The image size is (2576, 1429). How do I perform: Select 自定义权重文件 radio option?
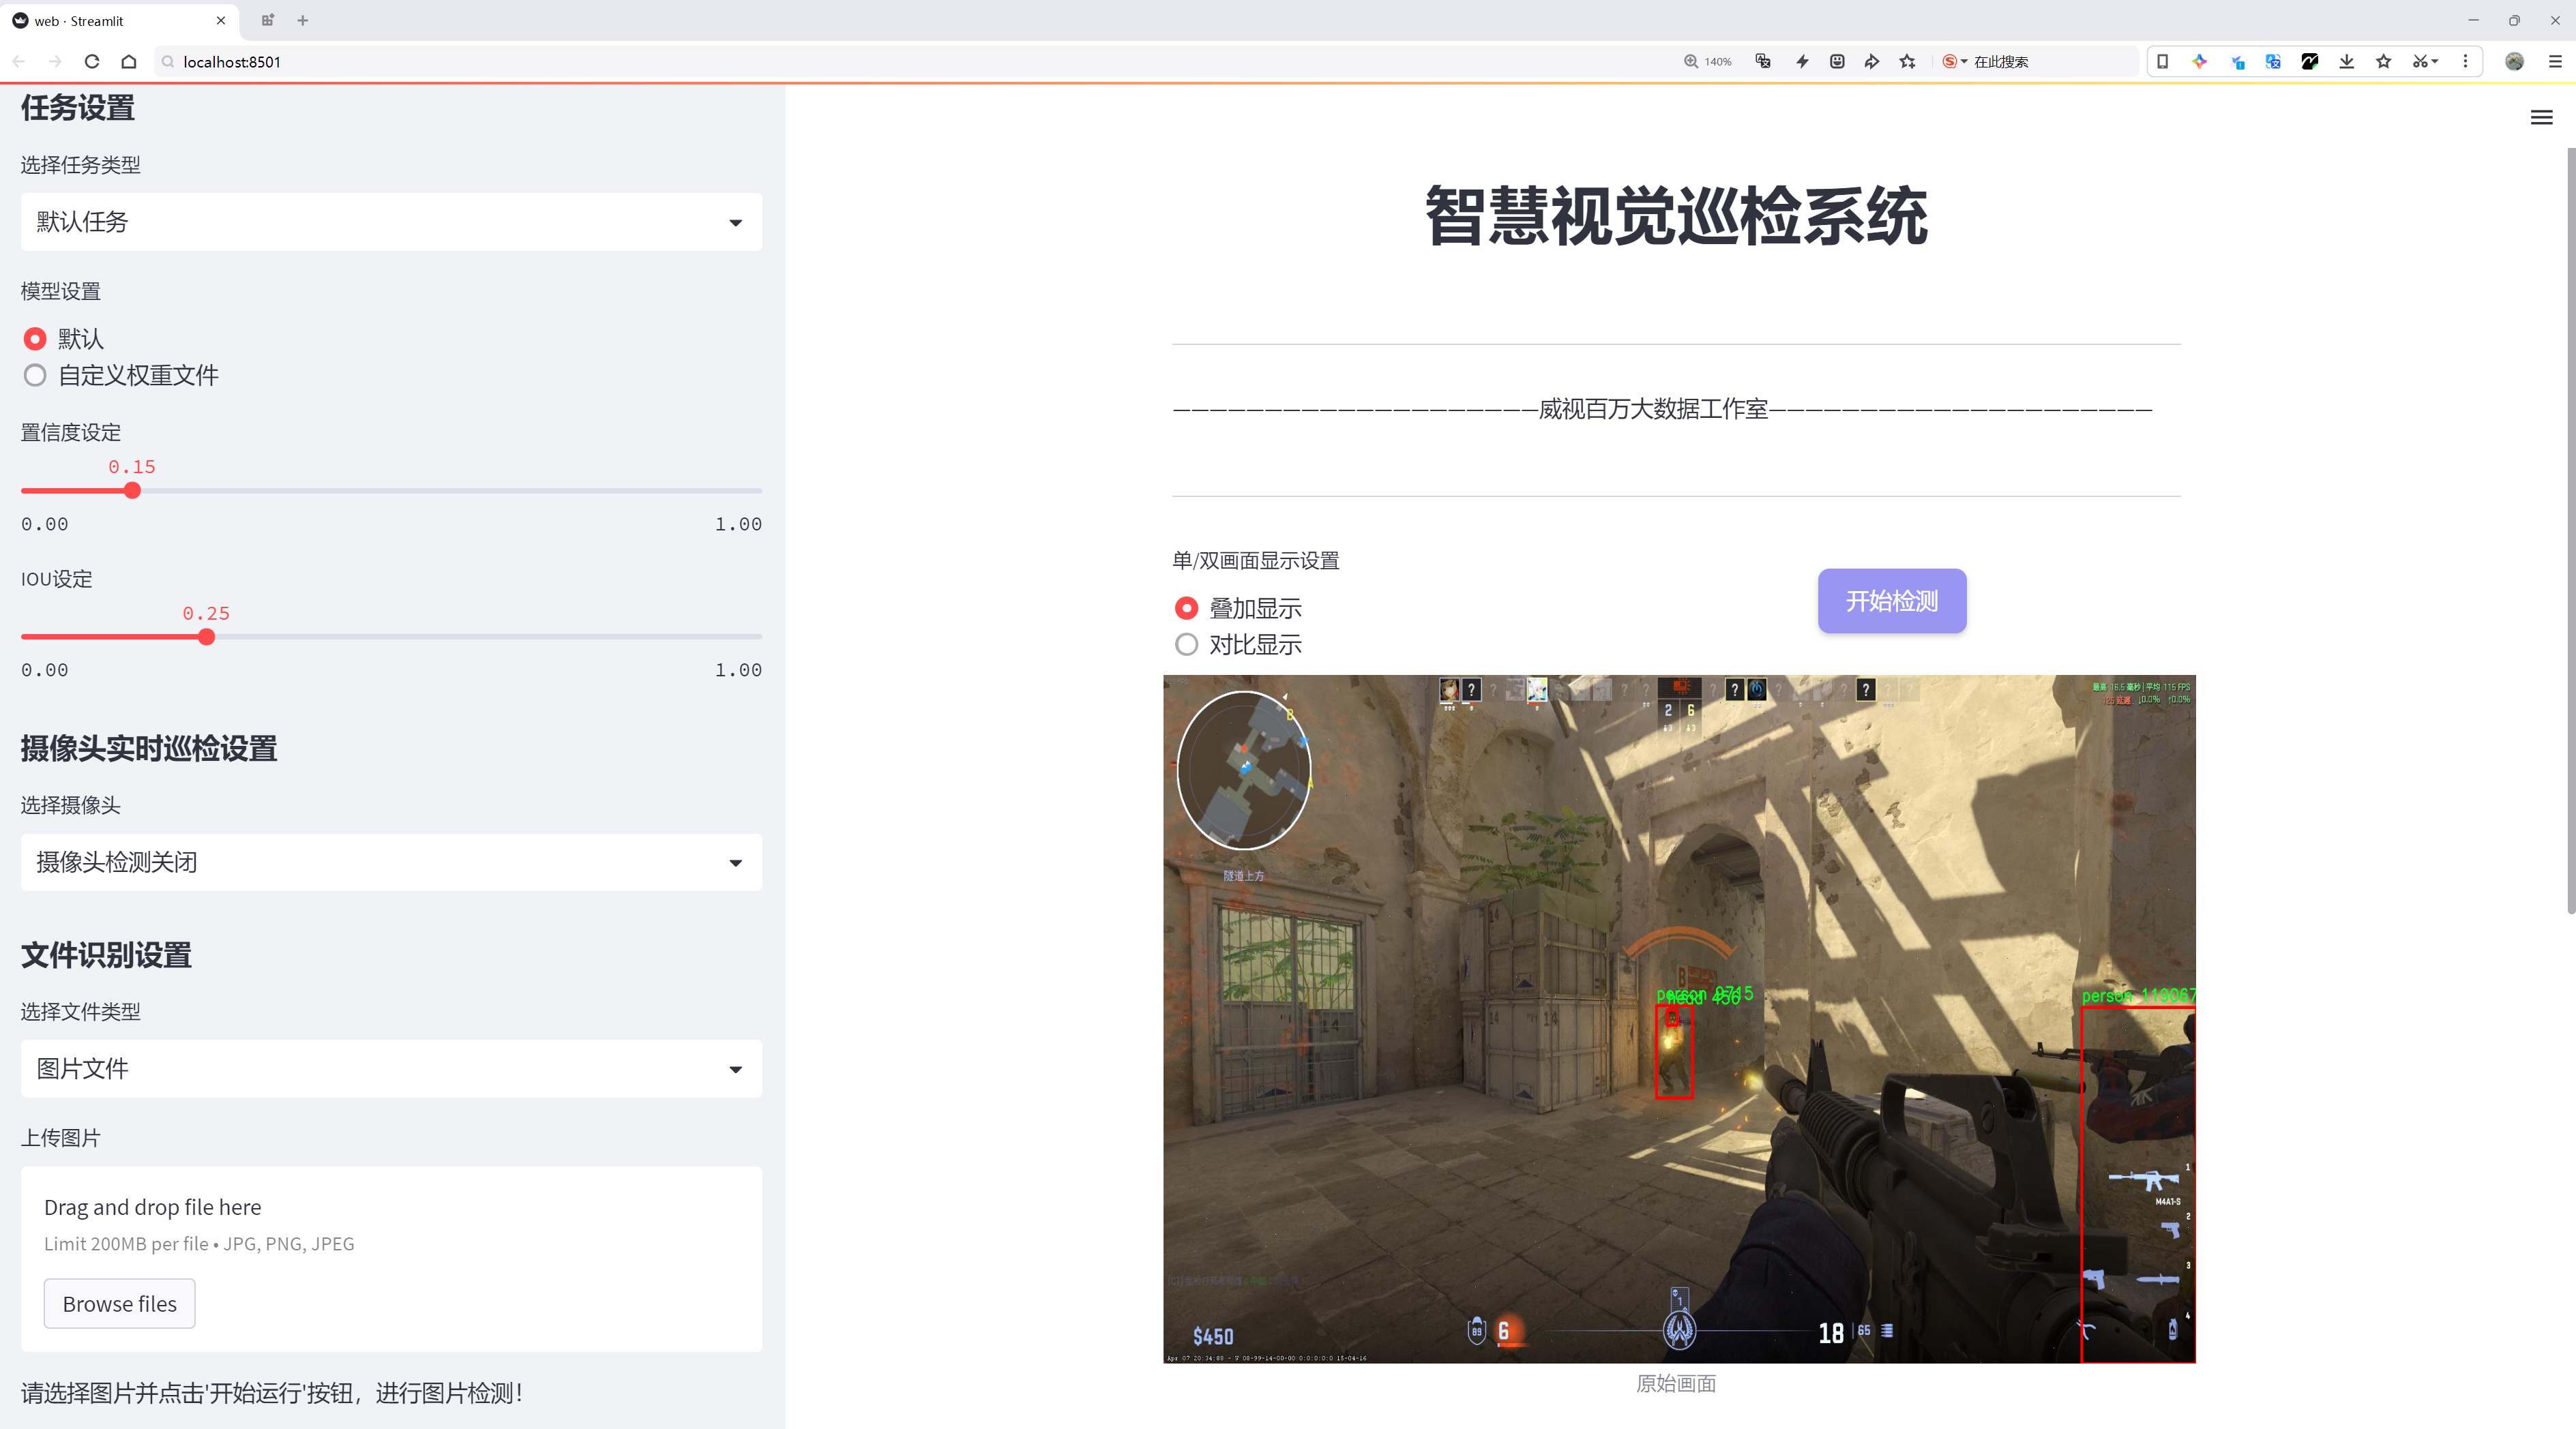35,375
